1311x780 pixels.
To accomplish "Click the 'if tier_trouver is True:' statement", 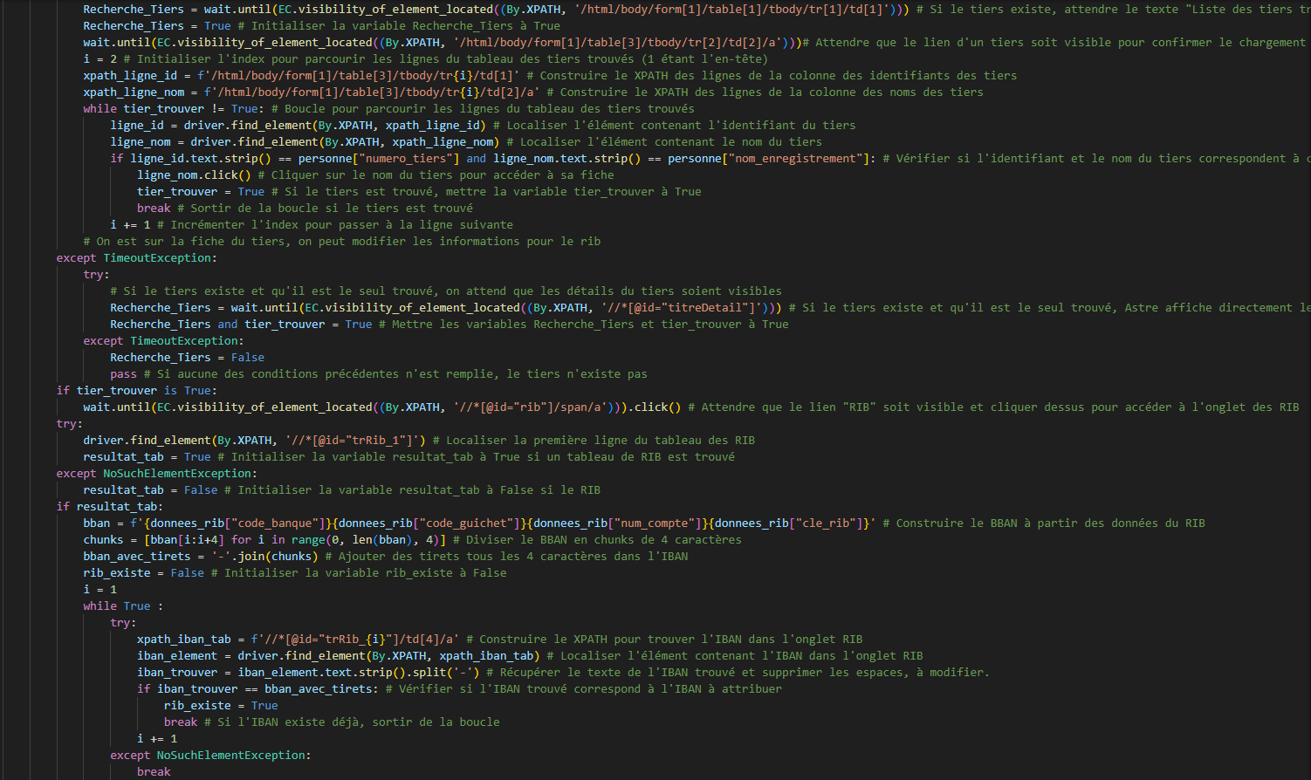I will pyautogui.click(x=137, y=390).
